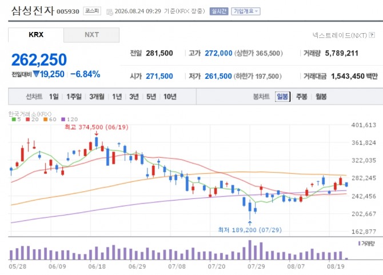The image size is (383, 275).
Task: Click the previous close value 281,500
Action: (159, 53)
